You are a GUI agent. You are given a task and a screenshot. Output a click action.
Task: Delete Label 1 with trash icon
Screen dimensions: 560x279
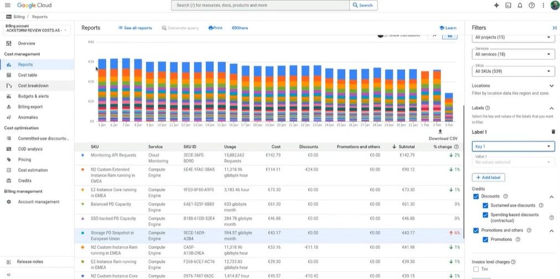553,132
